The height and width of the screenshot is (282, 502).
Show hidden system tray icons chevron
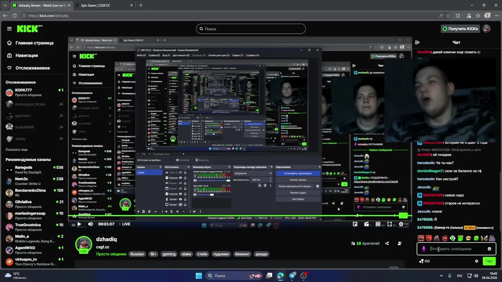[441, 275]
